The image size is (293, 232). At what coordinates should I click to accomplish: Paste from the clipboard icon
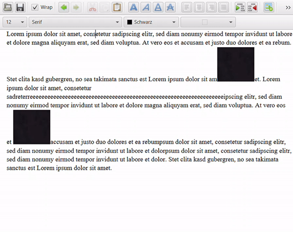(x=117, y=7)
